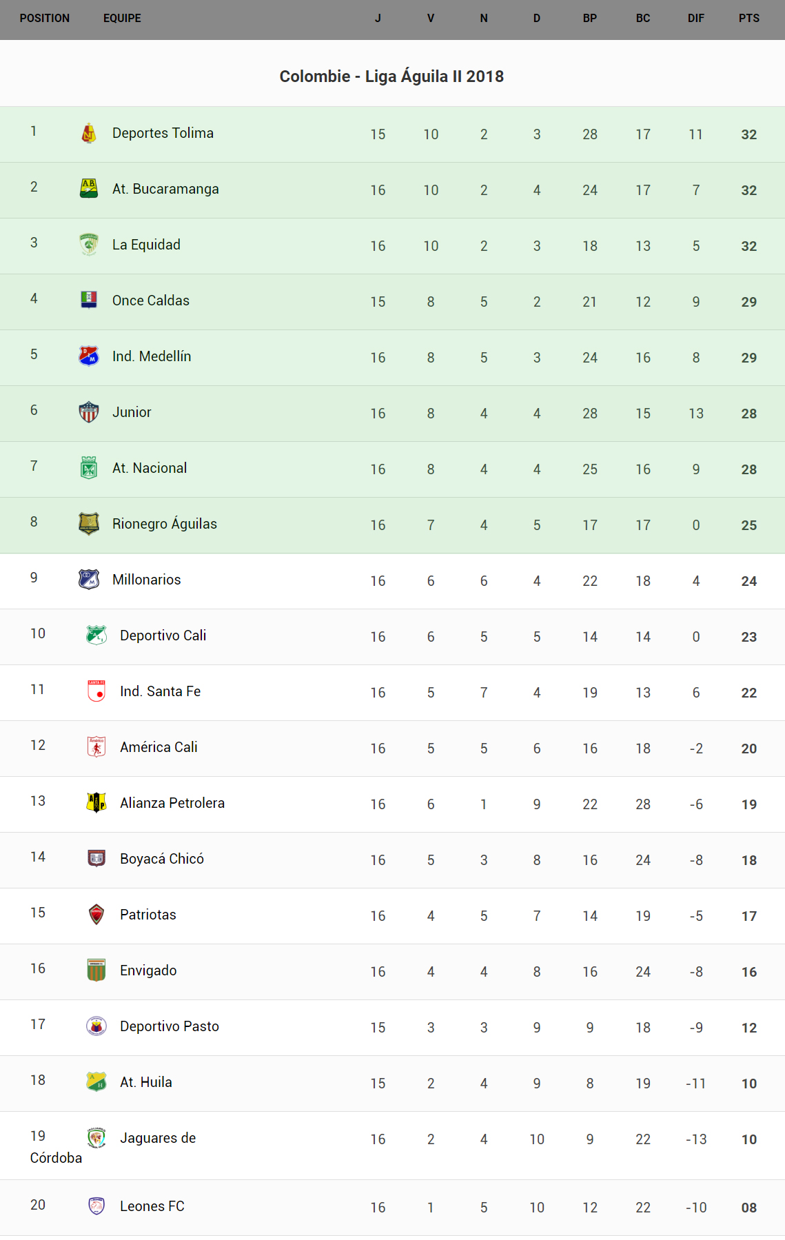
Task: Select the Boyacá Chicó team name
Action: pos(161,859)
